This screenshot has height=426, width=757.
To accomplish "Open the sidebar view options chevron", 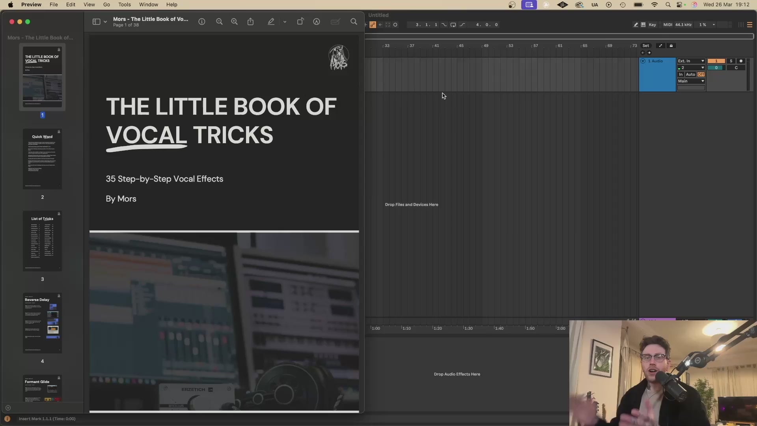I will point(105,22).
